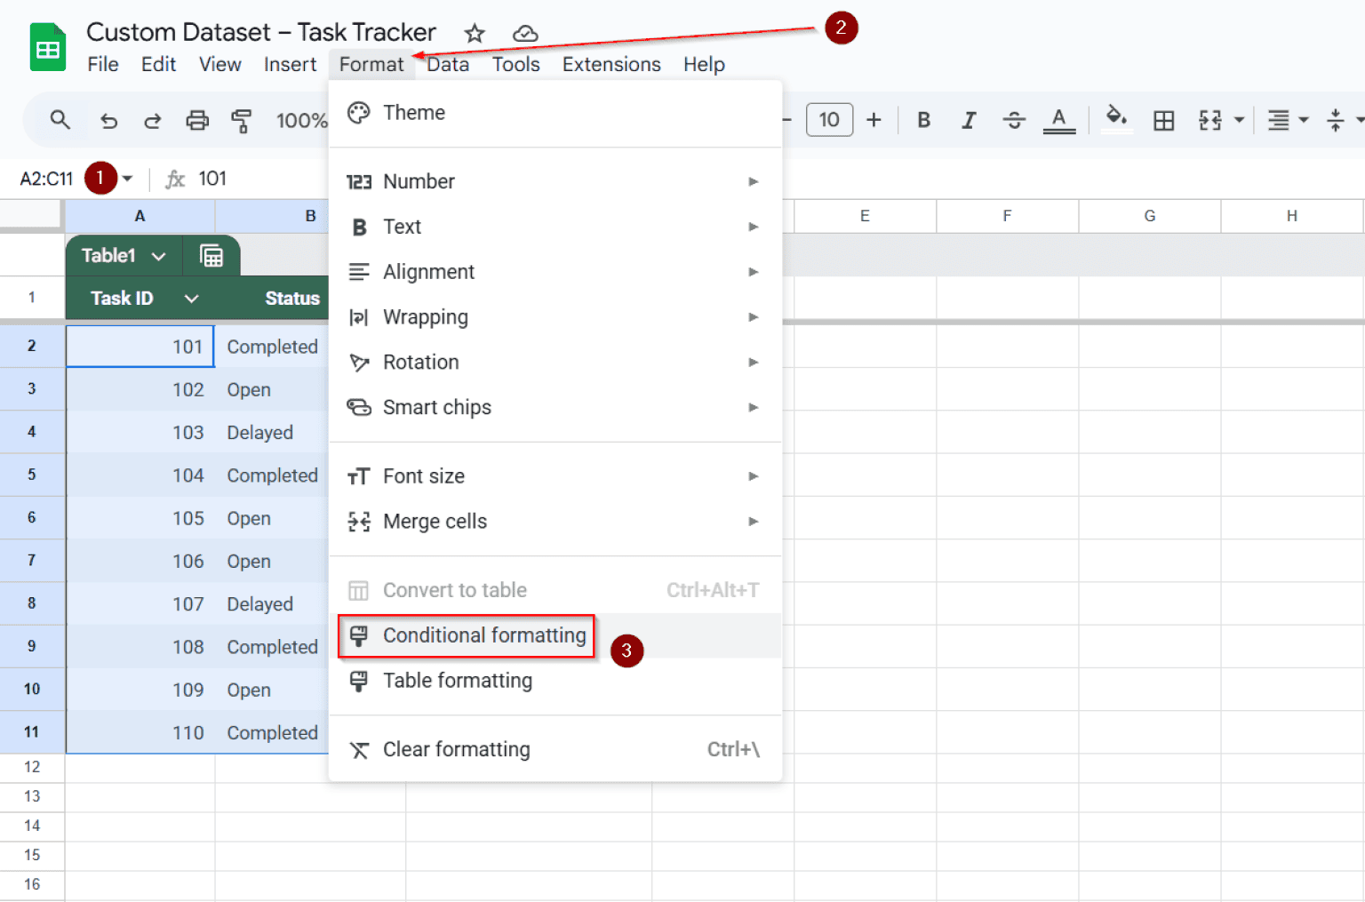Choose Clear formatting
Viewport: 1365px width, 902px height.
456,749
